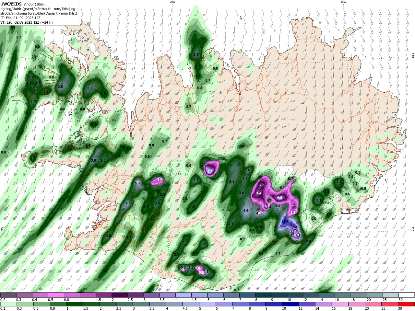This screenshot has width=415, height=311.
Task: Click the '20W' longitude label at top
Action: (x=172, y=2)
